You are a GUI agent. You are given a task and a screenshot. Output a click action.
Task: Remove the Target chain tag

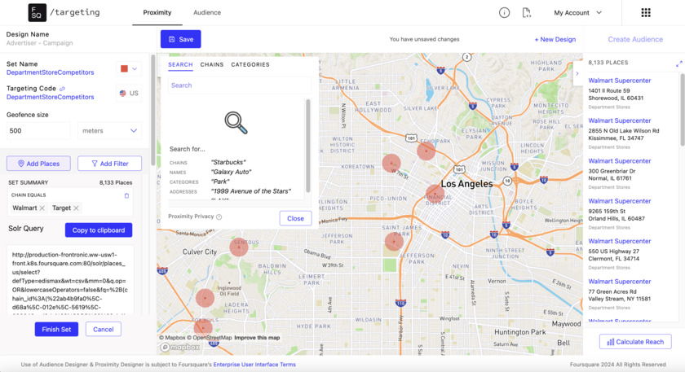(76, 208)
